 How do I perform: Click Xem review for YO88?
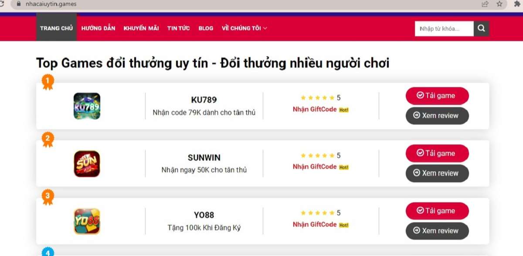(437, 231)
